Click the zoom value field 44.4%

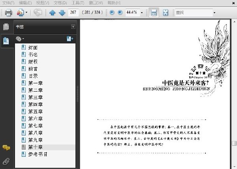pyautogui.click(x=132, y=12)
